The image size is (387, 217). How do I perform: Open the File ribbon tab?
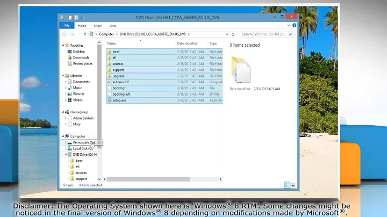pyautogui.click(x=67, y=25)
